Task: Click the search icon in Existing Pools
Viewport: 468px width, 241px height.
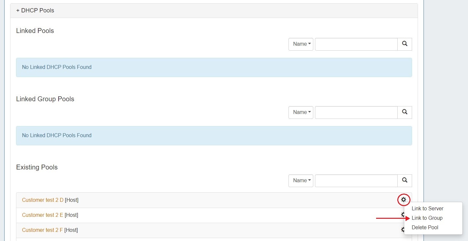Action: point(405,180)
